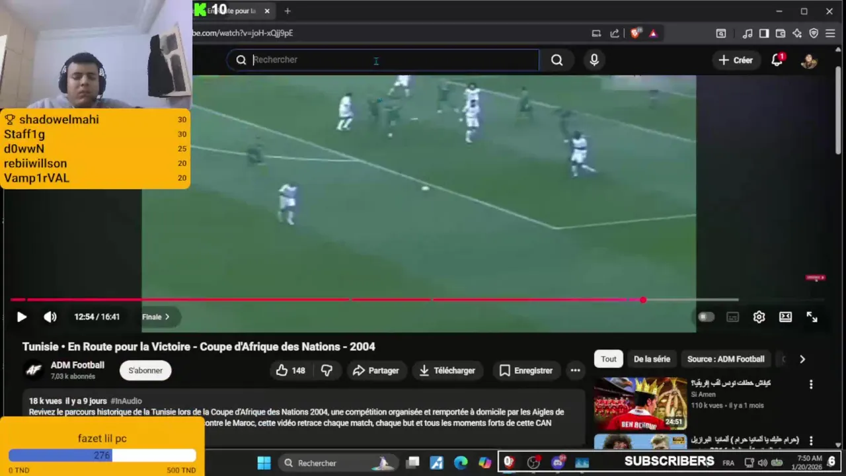Open more actions ellipsis beside Enregistrer

click(x=576, y=371)
